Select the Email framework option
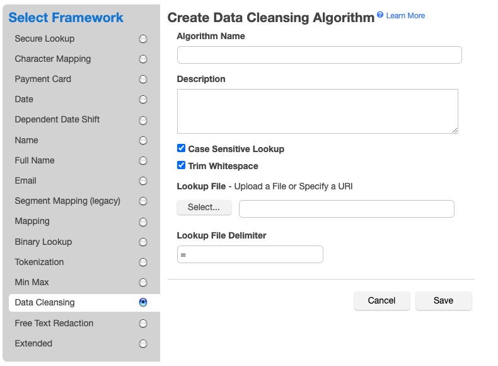 point(143,181)
